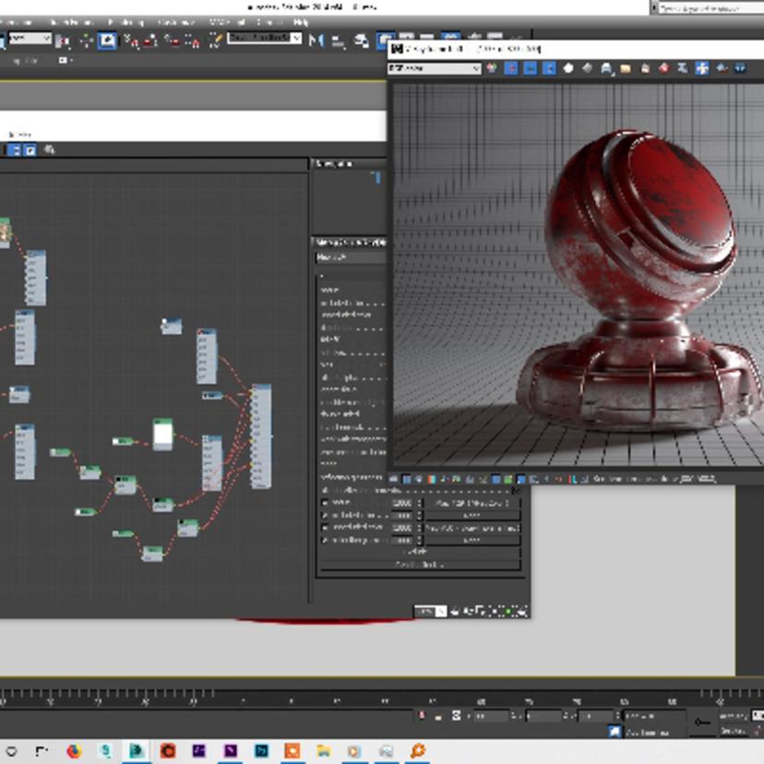Click the teapot render icon in frame buffer

[721, 68]
